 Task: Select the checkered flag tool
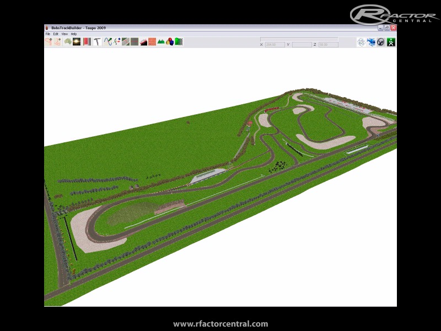click(x=179, y=42)
